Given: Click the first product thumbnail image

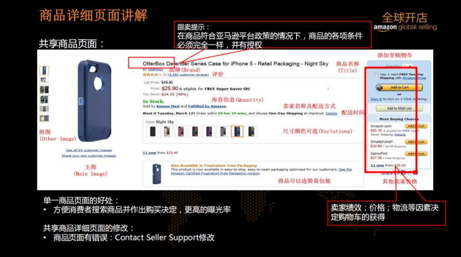Looking at the screenshot, I should [x=44, y=70].
